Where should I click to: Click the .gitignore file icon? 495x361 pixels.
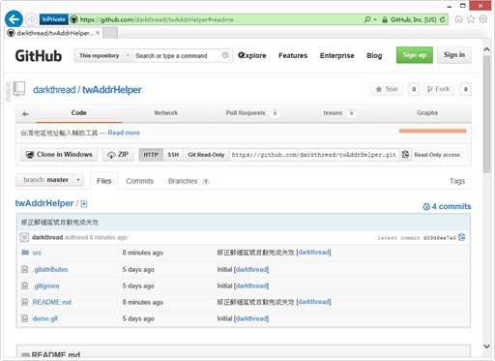[25, 286]
